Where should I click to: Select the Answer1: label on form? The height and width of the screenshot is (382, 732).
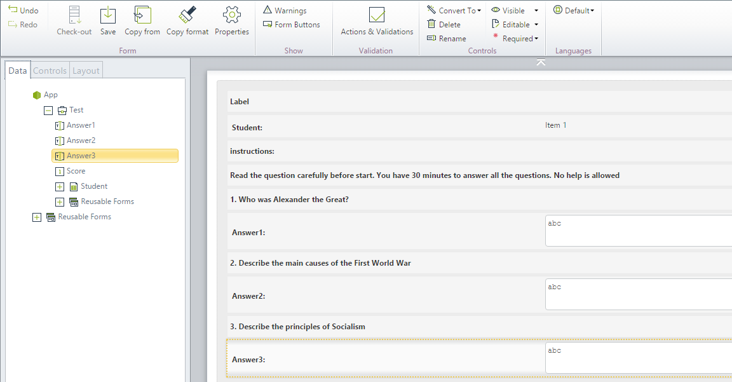[x=248, y=233]
